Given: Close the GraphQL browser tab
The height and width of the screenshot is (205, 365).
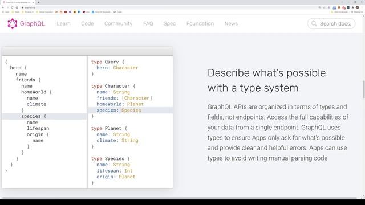Looking at the screenshot, I should (33, 2).
